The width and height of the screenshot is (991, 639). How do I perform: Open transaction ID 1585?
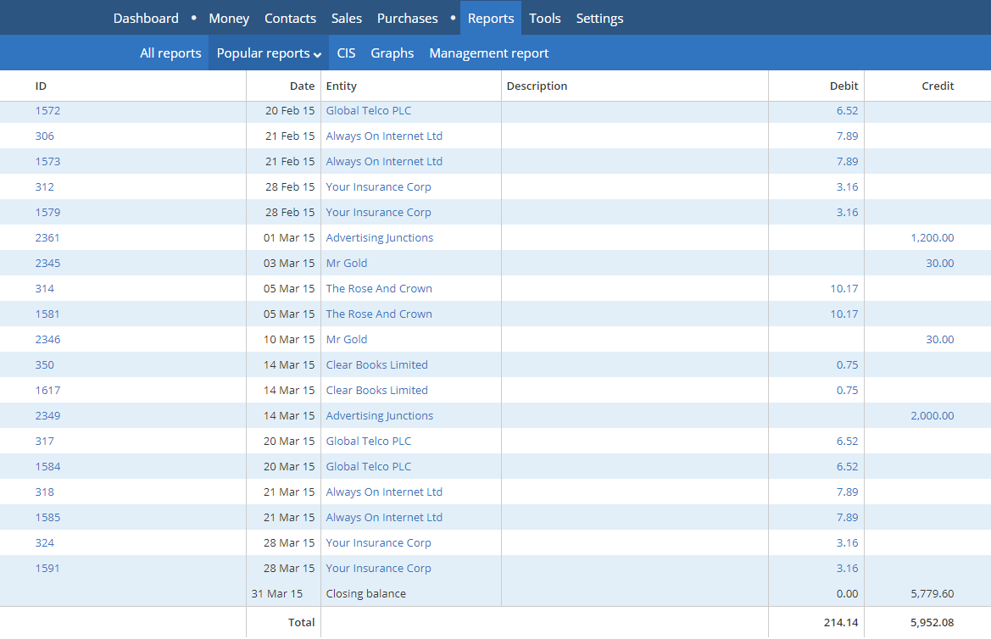coord(47,517)
